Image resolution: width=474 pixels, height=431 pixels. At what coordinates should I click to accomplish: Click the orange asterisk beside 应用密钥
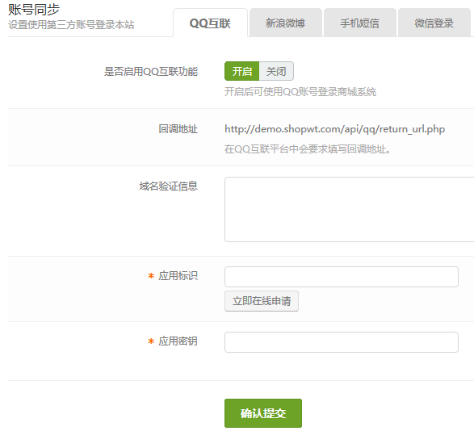pos(151,341)
